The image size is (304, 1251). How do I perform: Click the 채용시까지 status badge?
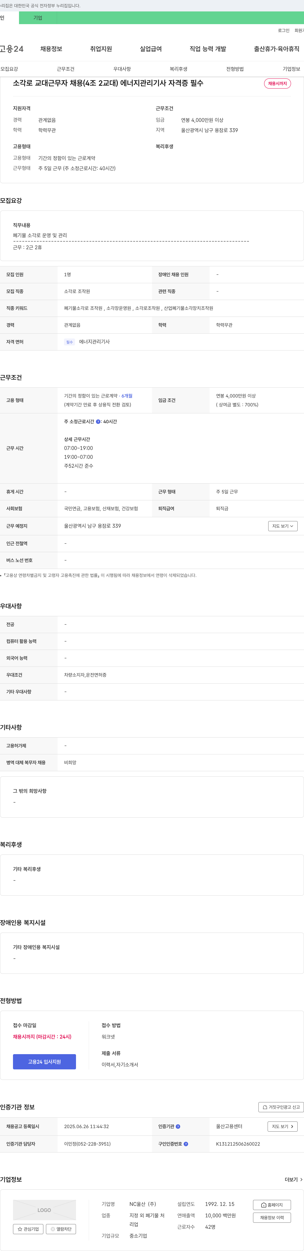click(x=277, y=84)
